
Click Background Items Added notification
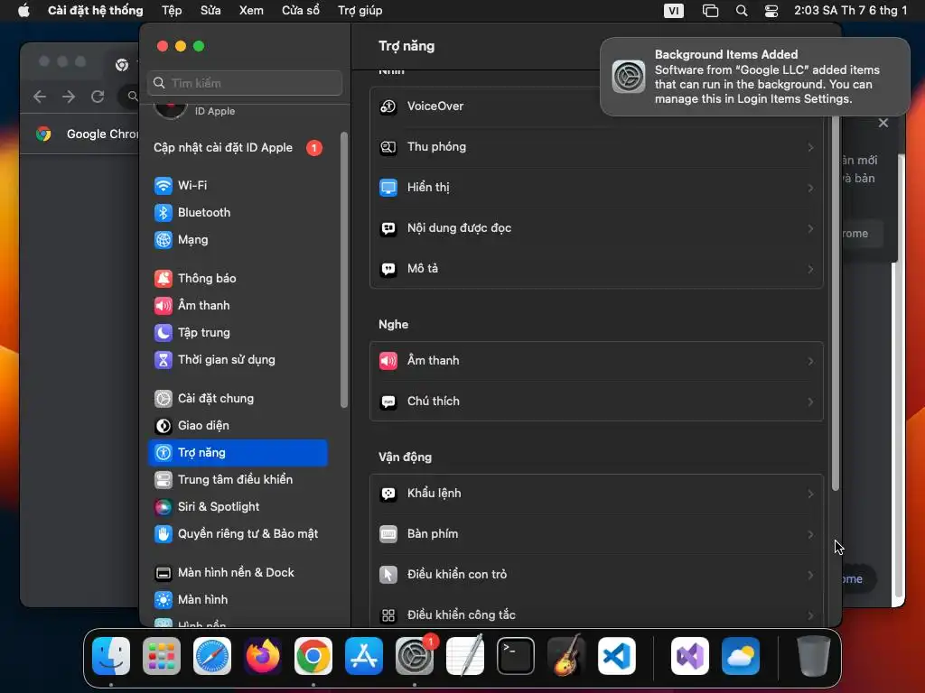(x=755, y=77)
